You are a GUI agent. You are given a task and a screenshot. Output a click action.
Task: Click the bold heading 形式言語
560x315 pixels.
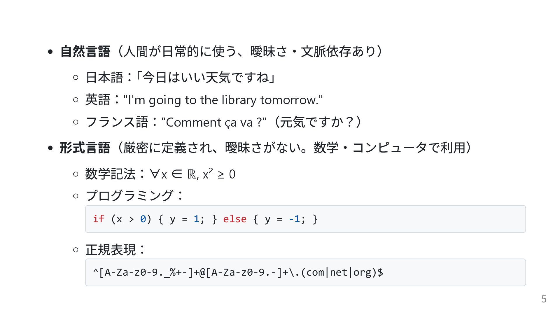[85, 148]
